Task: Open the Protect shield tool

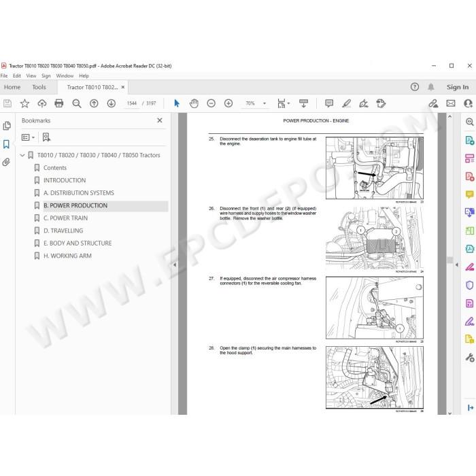Action: point(470,285)
